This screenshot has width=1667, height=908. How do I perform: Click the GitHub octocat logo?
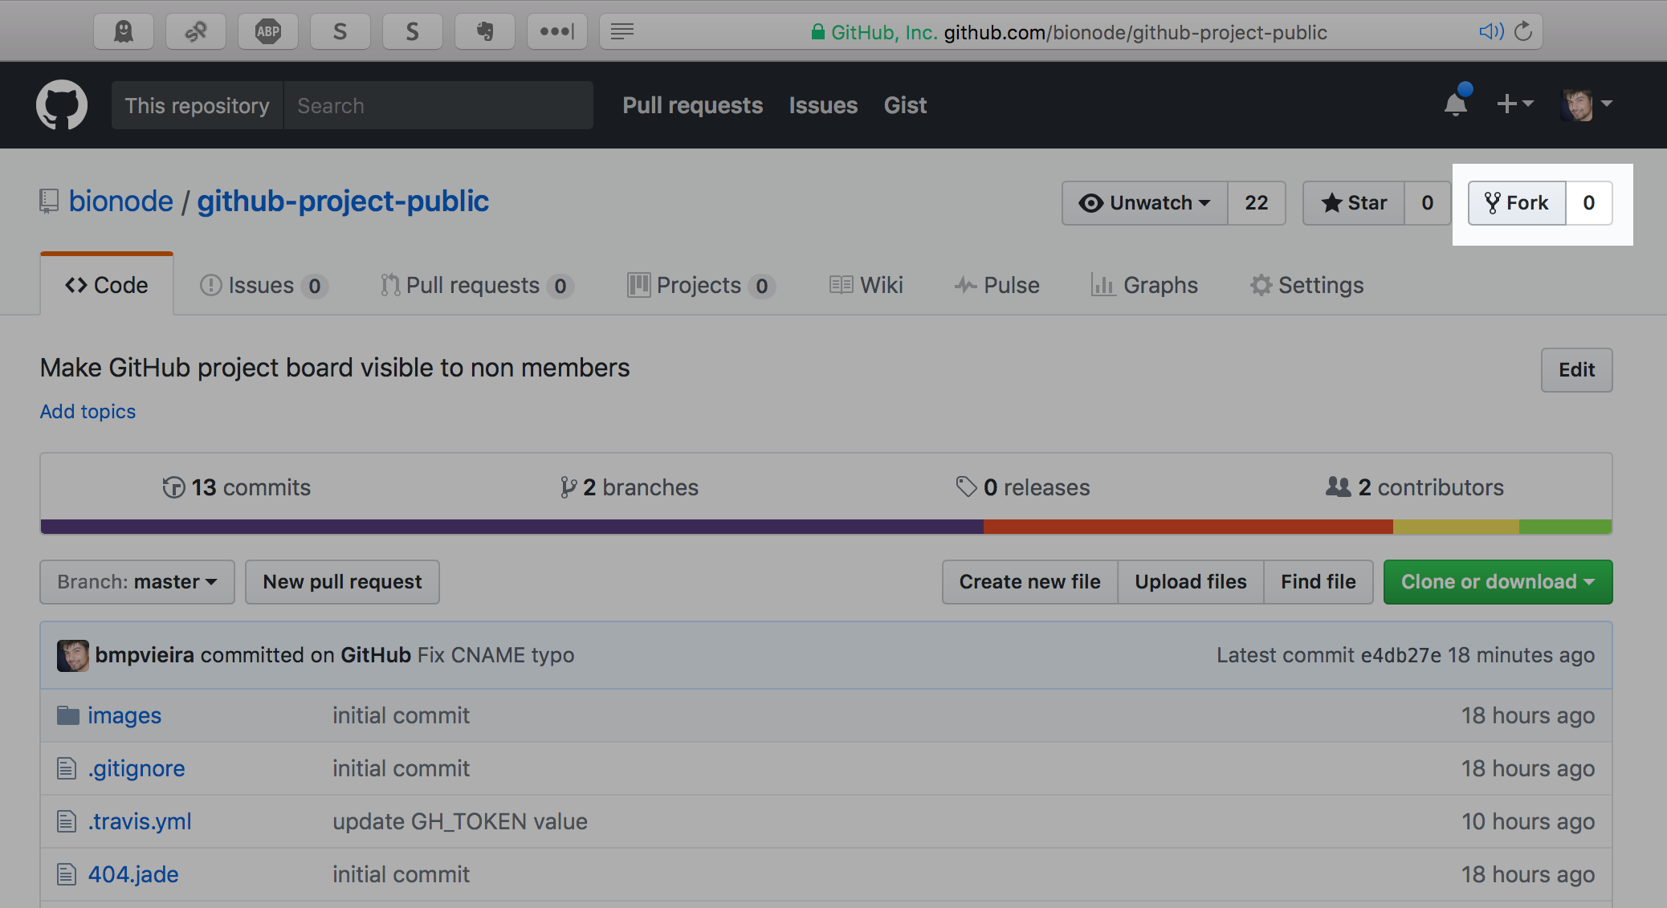point(62,104)
